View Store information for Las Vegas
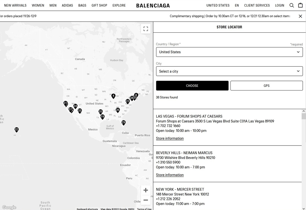The height and width of the screenshot is (210, 306). point(170,138)
